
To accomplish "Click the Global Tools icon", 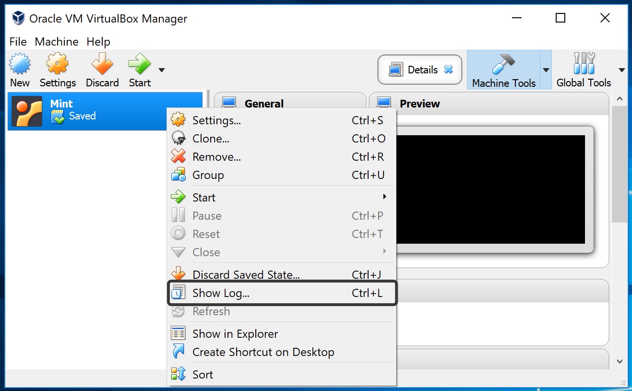I will [x=584, y=64].
